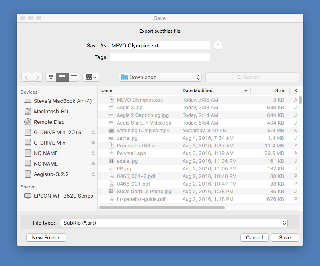320x266 pixels.
Task: Eject the Aegisub-3.2.2 disk image
Action: 93,174
